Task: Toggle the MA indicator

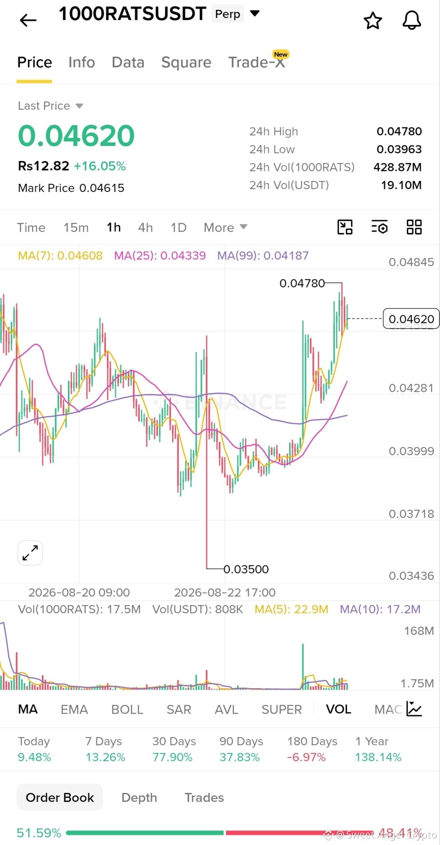Action: [28, 709]
